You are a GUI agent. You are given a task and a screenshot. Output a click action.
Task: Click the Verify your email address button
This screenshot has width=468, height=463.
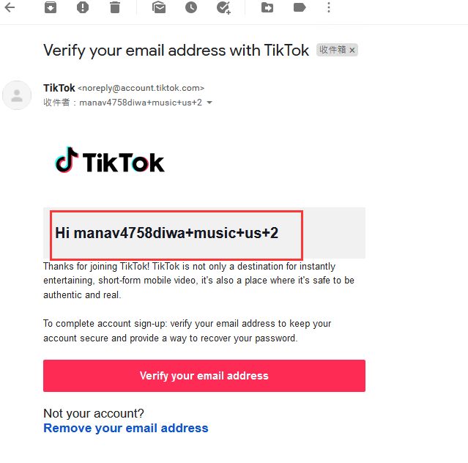click(204, 376)
